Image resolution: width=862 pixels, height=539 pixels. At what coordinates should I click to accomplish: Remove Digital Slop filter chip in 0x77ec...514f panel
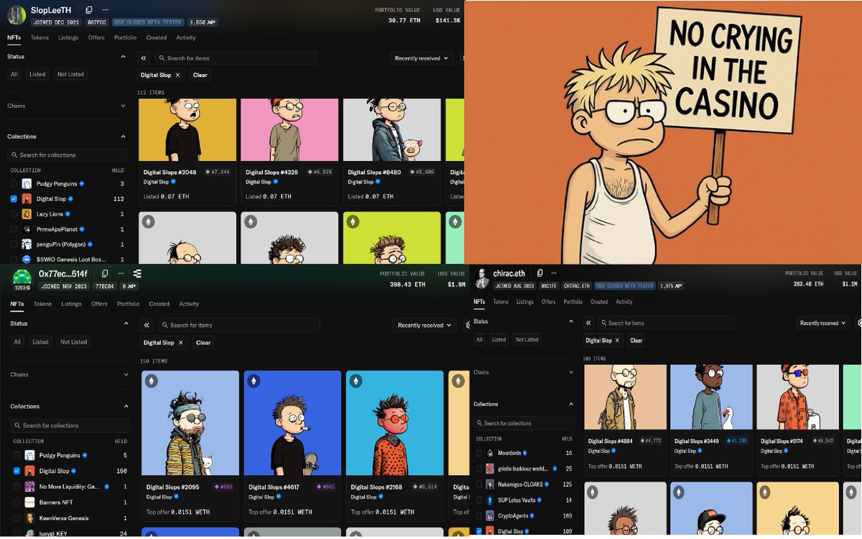coord(180,343)
